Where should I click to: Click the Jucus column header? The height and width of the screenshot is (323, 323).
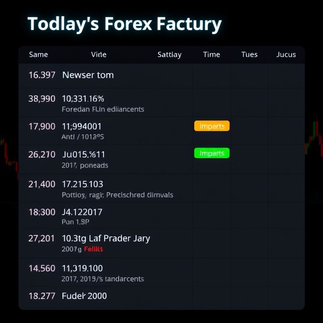coord(286,55)
